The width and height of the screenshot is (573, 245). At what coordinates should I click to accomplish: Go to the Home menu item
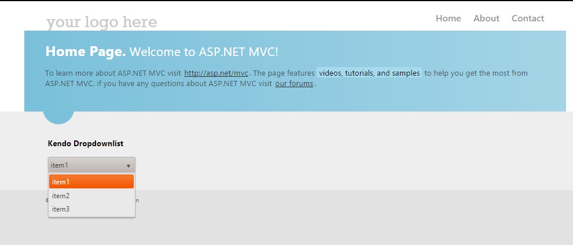(448, 18)
